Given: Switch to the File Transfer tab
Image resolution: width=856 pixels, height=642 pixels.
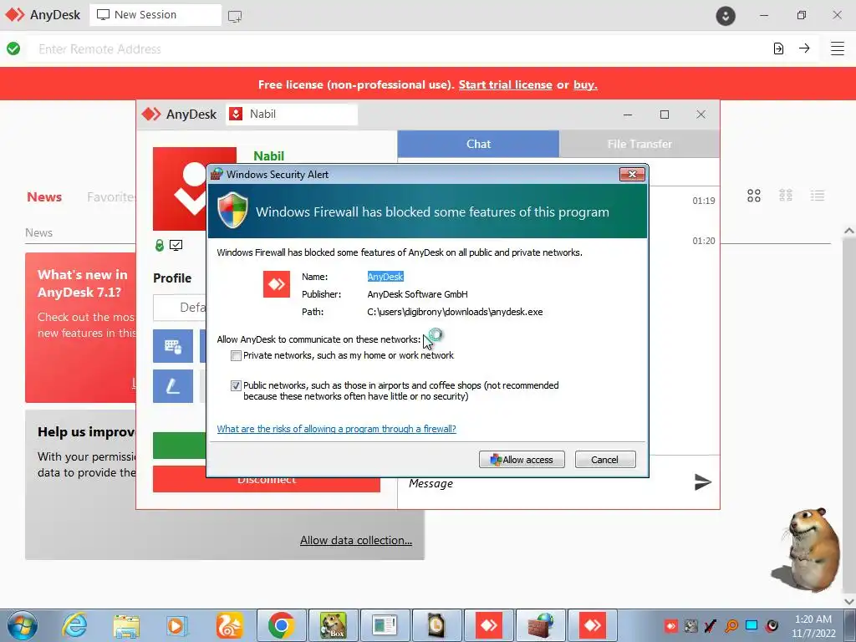Looking at the screenshot, I should [x=639, y=144].
